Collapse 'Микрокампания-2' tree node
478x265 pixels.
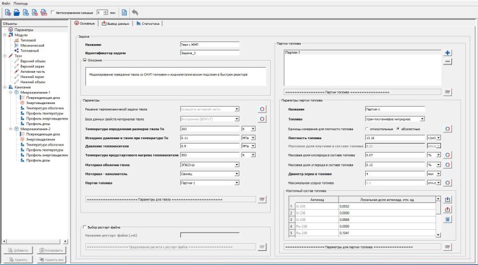pyautogui.click(x=11, y=129)
